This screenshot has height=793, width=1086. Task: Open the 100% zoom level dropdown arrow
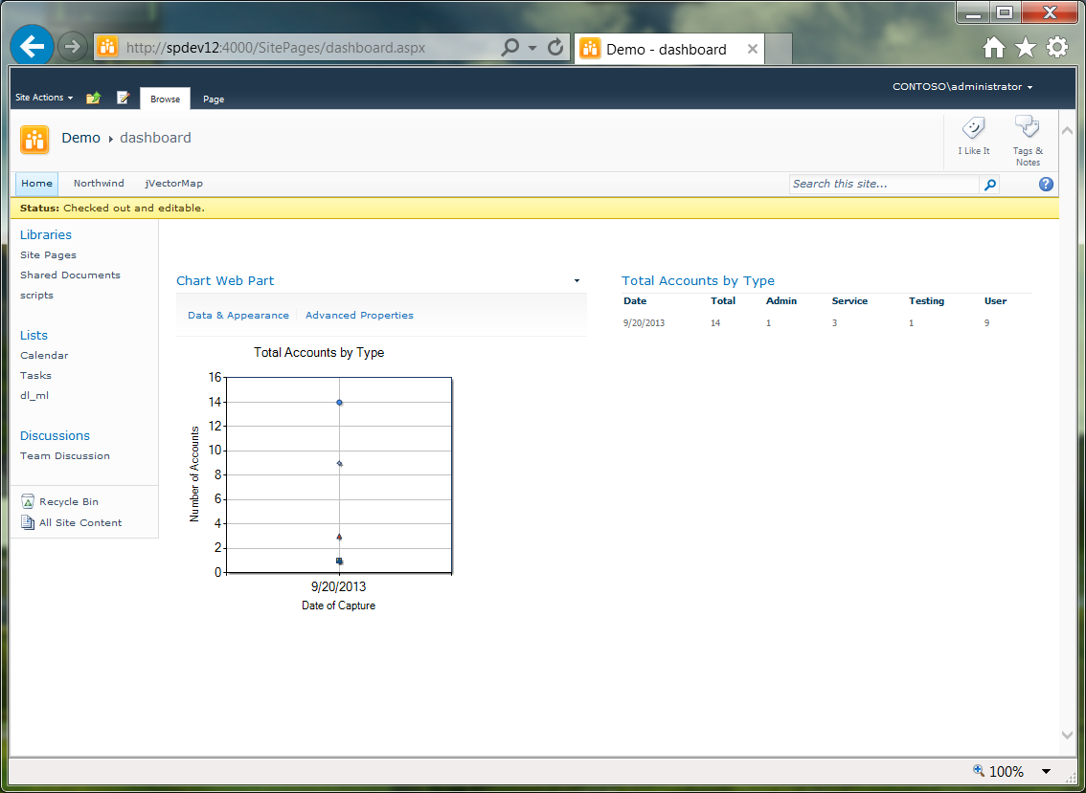pos(1046,772)
